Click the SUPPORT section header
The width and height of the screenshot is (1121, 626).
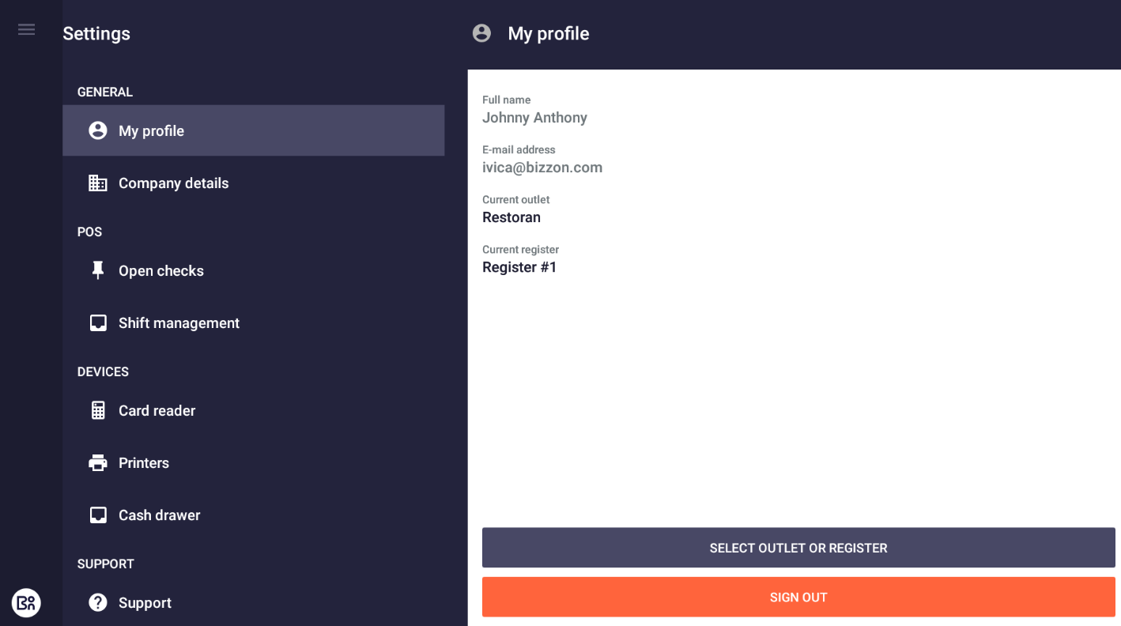106,564
